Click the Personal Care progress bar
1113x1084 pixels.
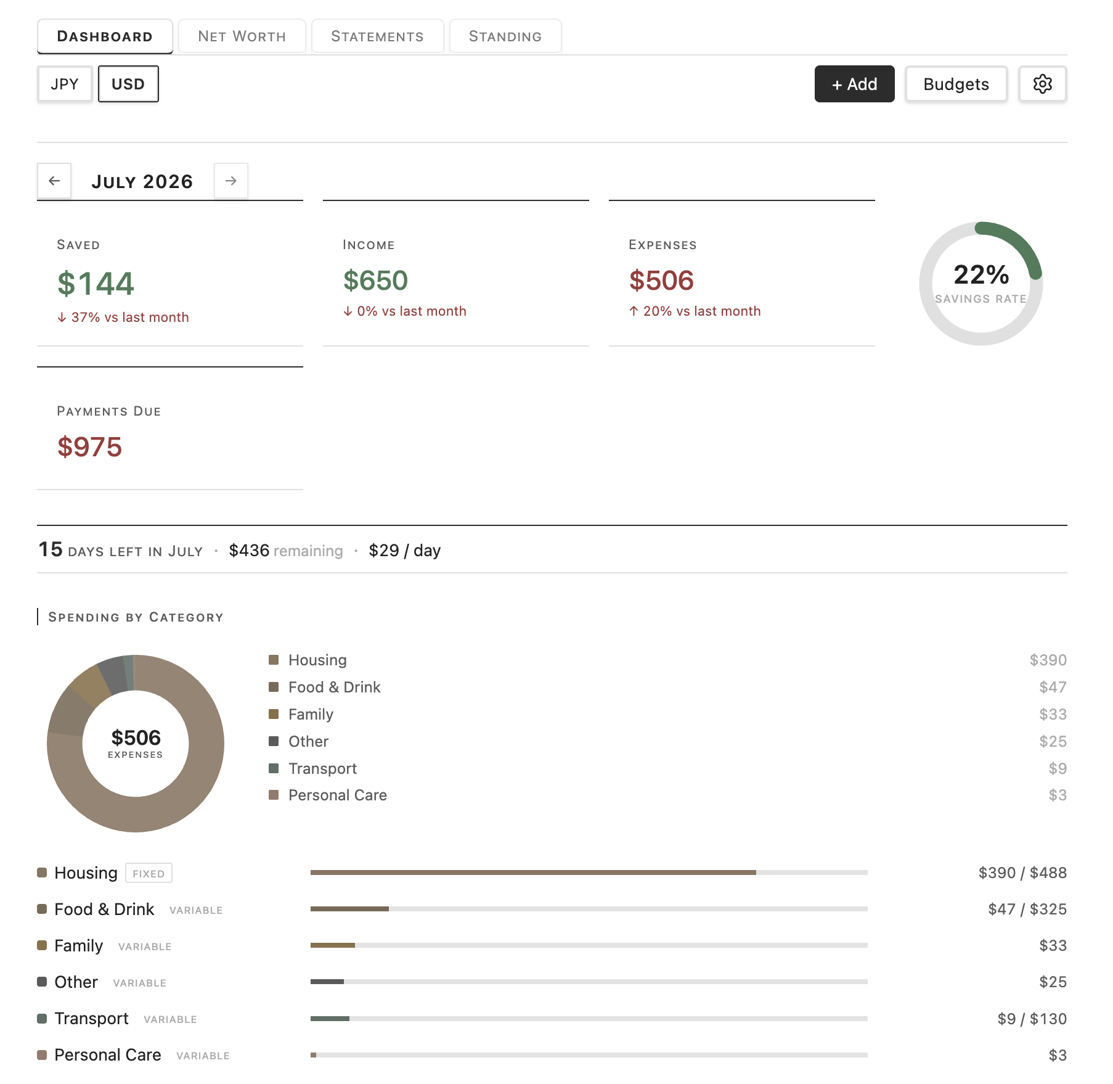[x=589, y=1055]
